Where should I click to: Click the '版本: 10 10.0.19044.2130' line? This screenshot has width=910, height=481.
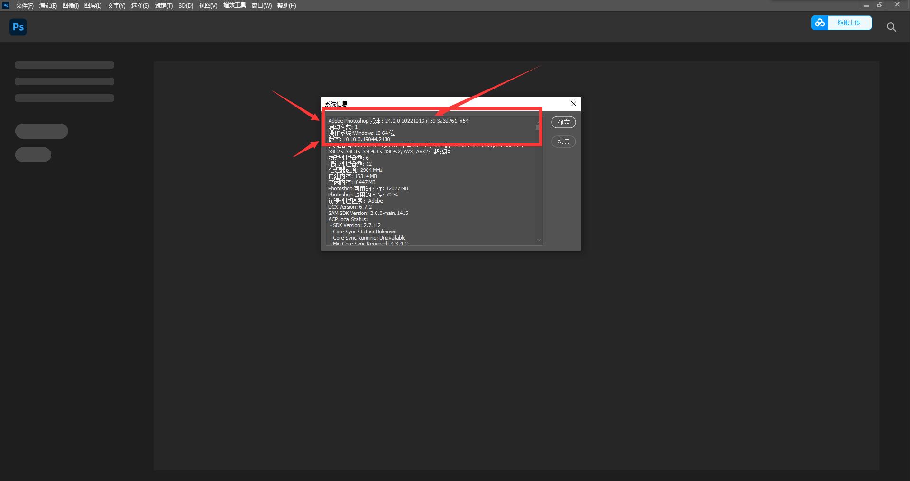pos(359,139)
